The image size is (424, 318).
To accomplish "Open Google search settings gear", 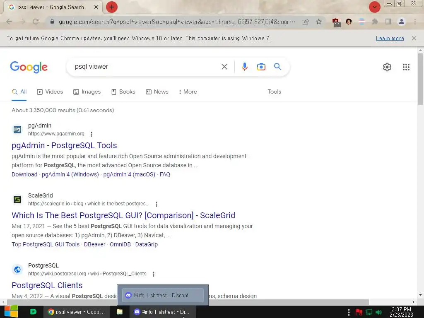I will (x=387, y=67).
